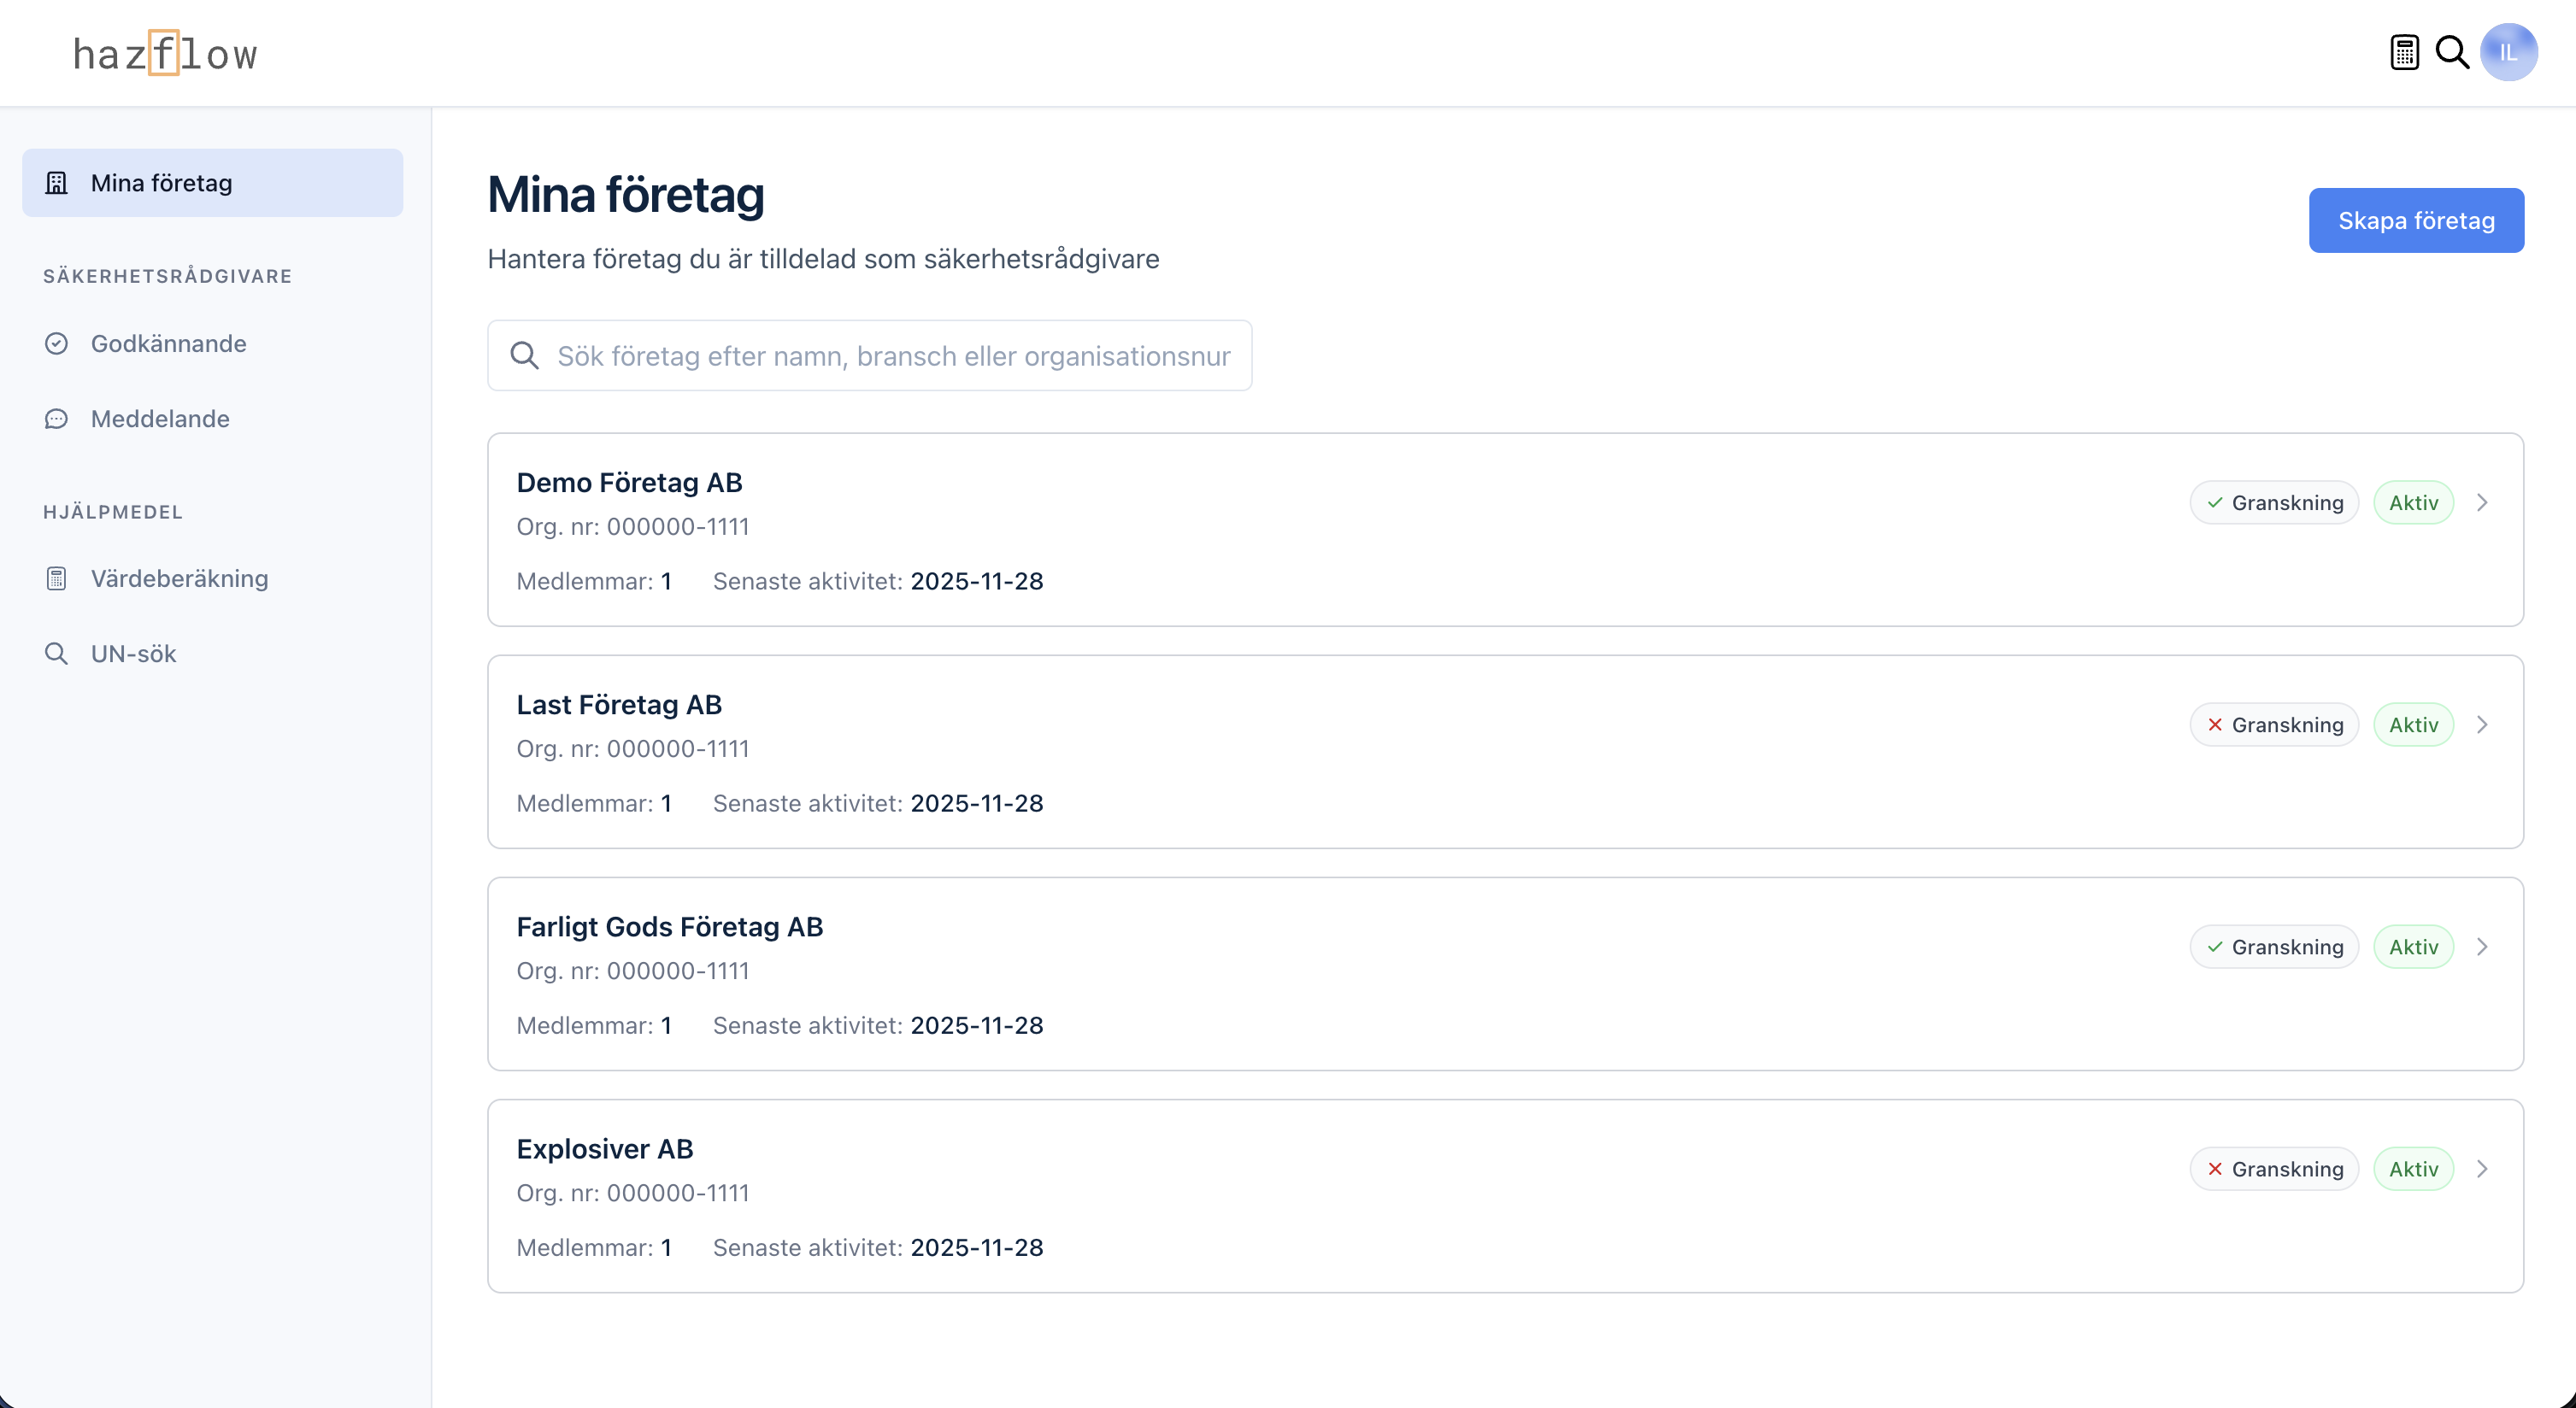Image resolution: width=2576 pixels, height=1408 pixels.
Task: Open the IL user avatar menu
Action: click(2508, 52)
